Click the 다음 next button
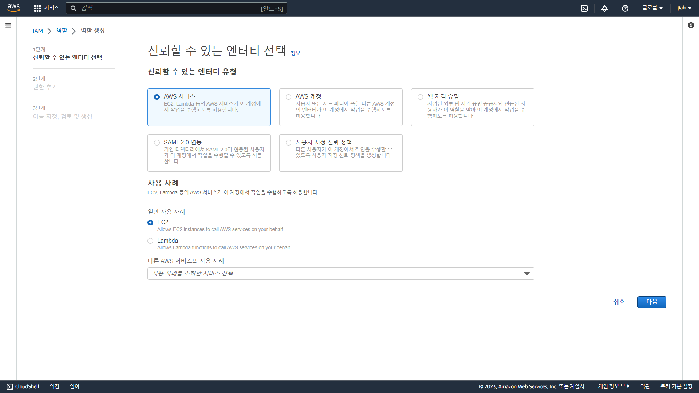Image resolution: width=699 pixels, height=393 pixels. click(x=652, y=302)
